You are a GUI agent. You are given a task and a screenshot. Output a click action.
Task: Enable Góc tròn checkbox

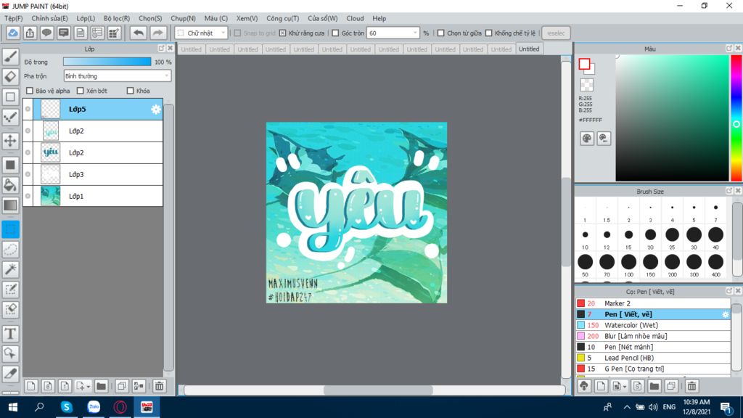click(335, 33)
